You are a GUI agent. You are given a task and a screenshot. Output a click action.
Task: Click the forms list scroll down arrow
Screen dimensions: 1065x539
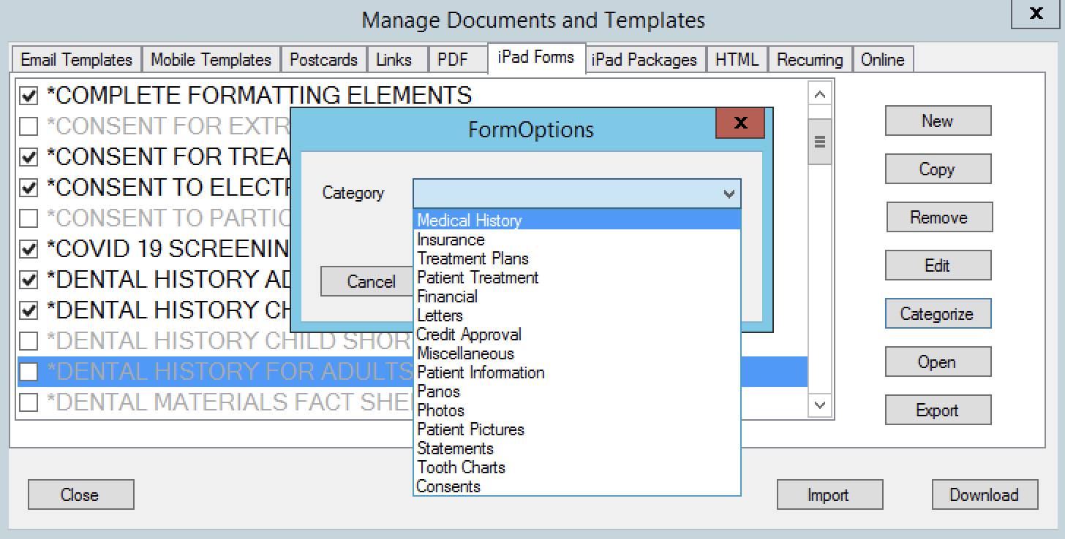[x=819, y=405]
